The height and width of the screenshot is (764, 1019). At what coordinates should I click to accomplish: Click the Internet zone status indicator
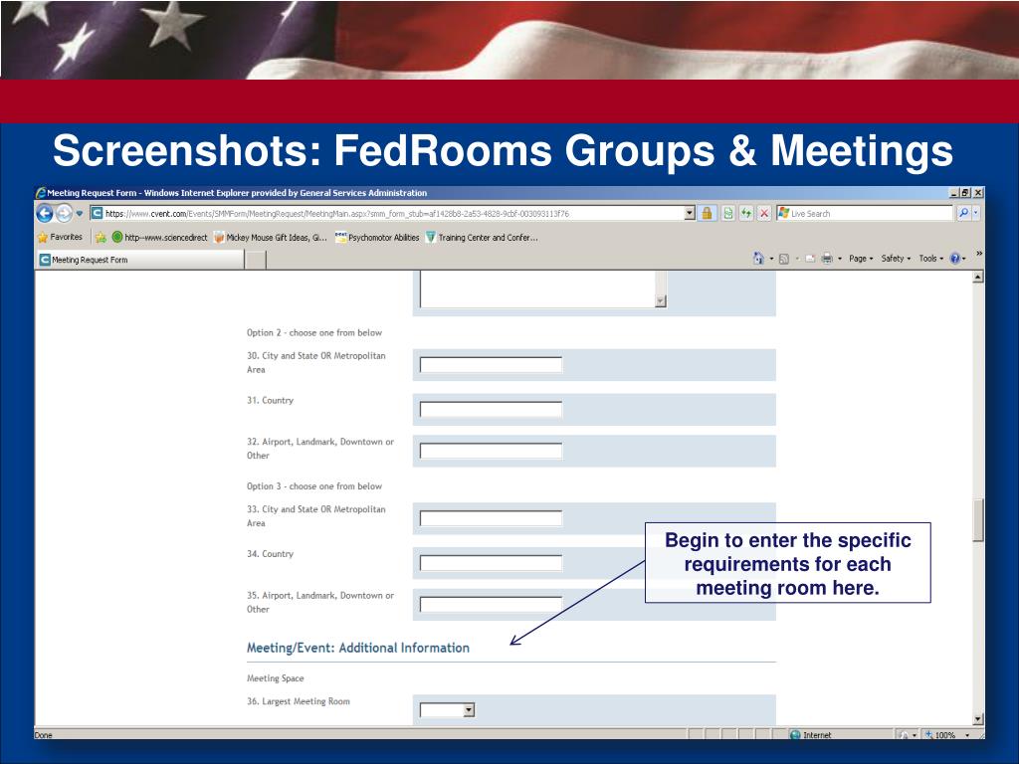point(810,735)
